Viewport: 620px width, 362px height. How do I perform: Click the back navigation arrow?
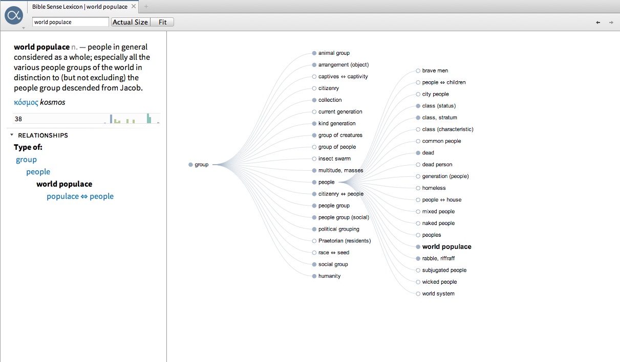(x=598, y=22)
